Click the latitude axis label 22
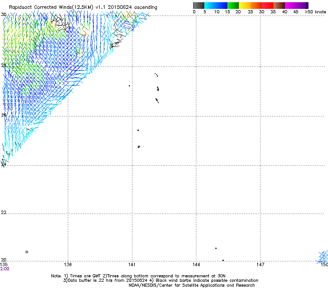328x288 pixels. click(4, 213)
